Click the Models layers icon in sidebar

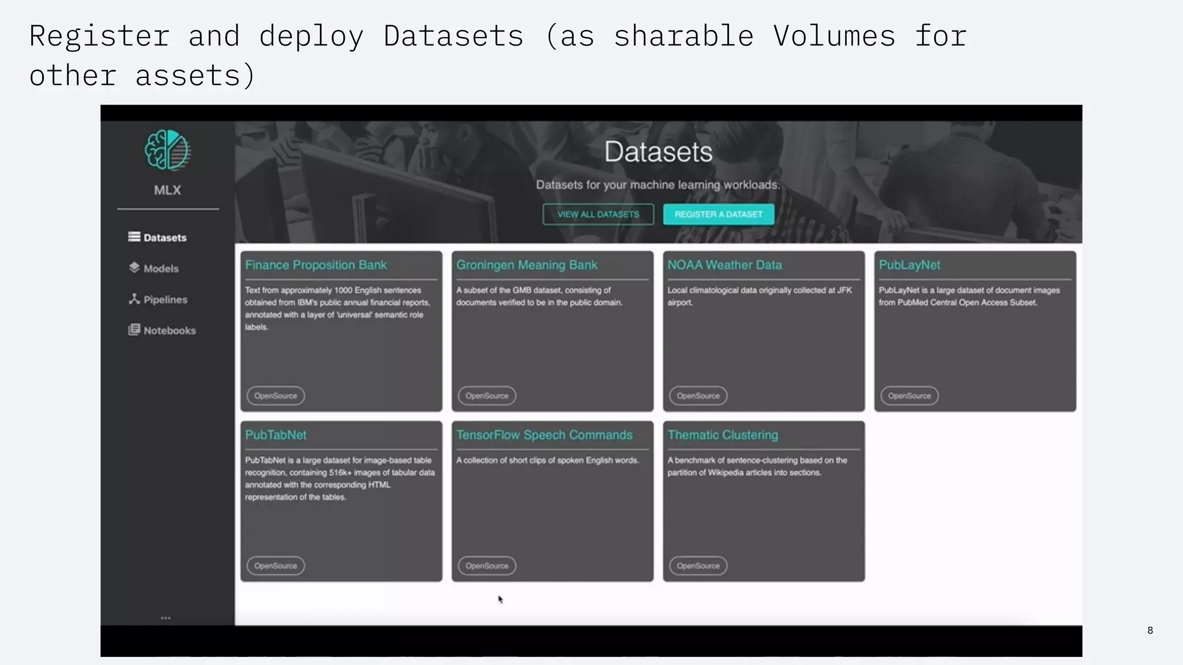pyautogui.click(x=134, y=268)
